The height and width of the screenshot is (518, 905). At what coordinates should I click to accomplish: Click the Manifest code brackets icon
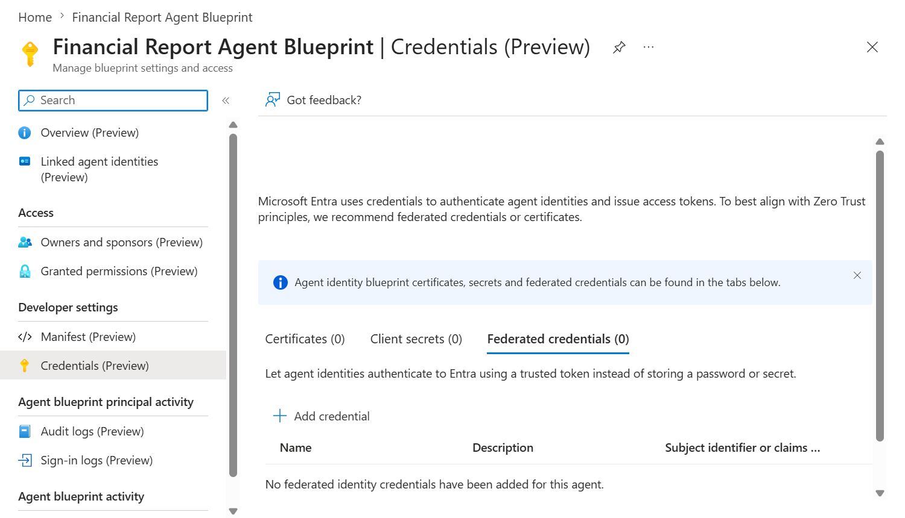tap(25, 337)
